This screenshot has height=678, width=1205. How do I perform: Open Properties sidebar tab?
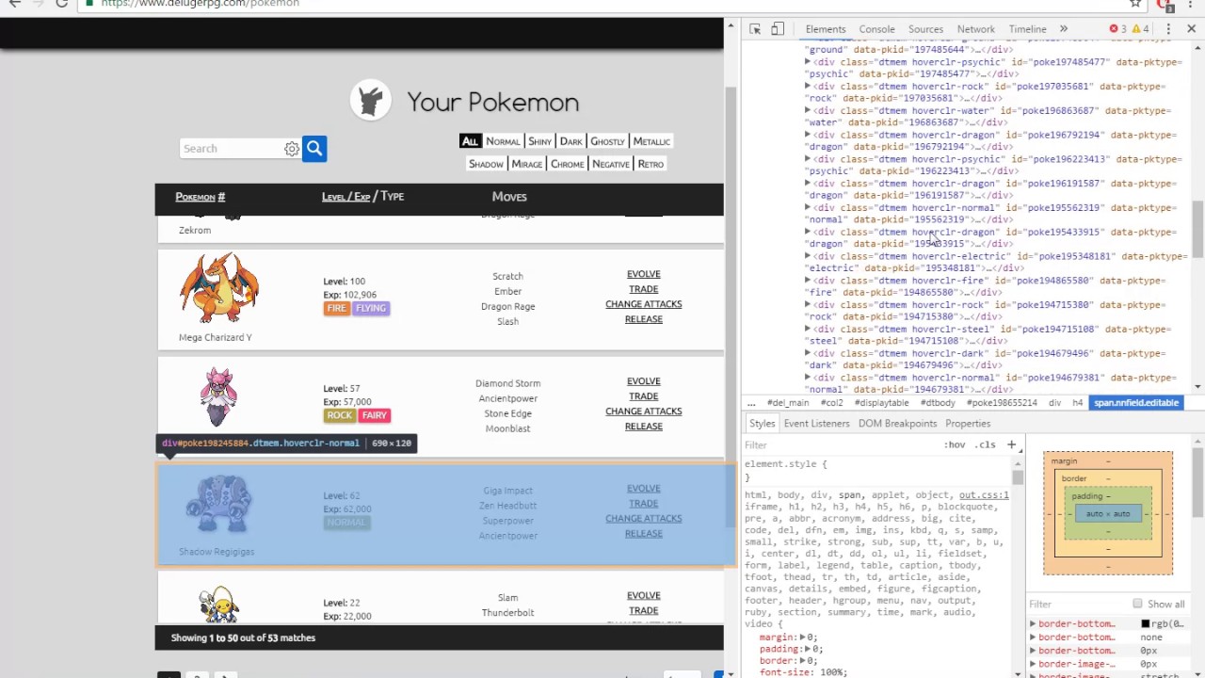(x=968, y=424)
